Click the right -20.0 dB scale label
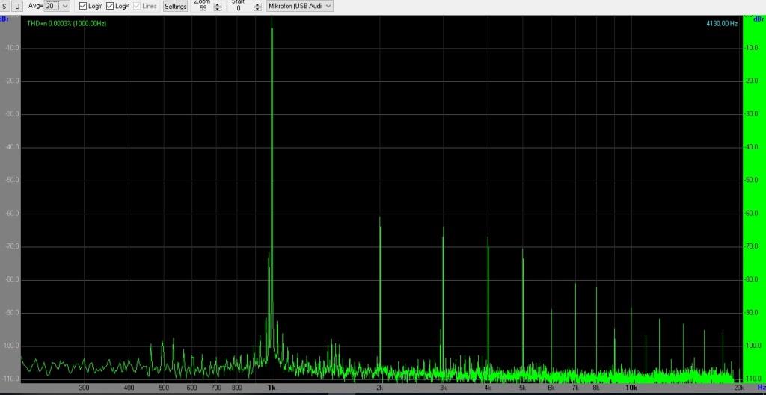The image size is (766, 395). click(x=751, y=81)
